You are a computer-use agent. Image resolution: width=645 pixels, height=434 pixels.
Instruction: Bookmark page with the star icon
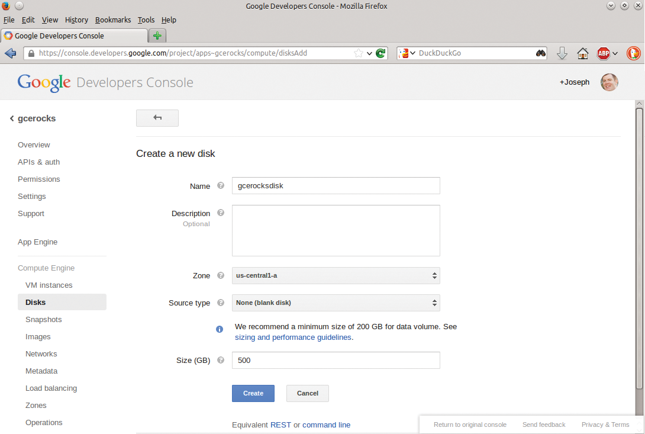tap(358, 53)
